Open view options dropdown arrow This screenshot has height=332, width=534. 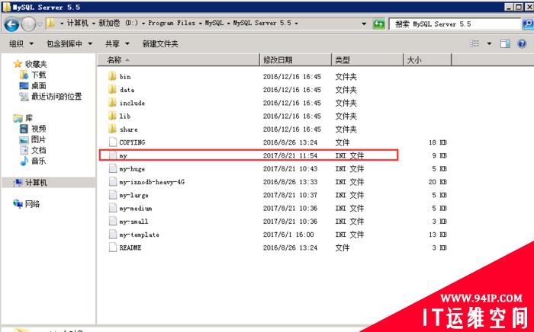click(489, 43)
